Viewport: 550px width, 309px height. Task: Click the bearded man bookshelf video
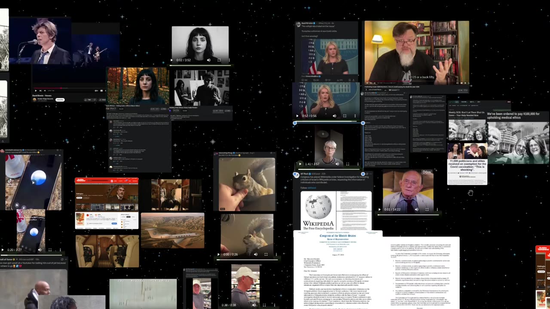[417, 53]
